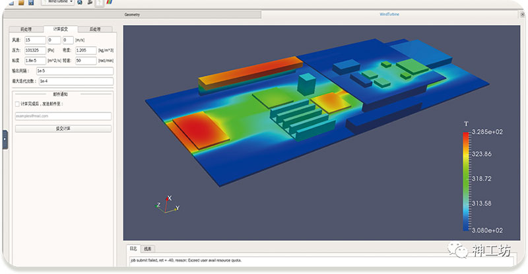This screenshot has width=528, height=274.
Task: Click the collapse handle on left panel edge
Action: click(5, 139)
